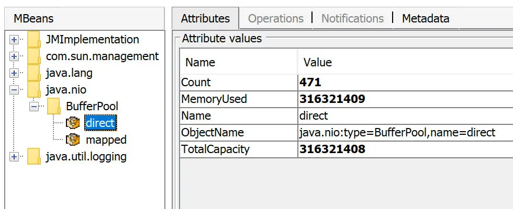Select the java.lang tree label
The height and width of the screenshot is (209, 513).
69,73
